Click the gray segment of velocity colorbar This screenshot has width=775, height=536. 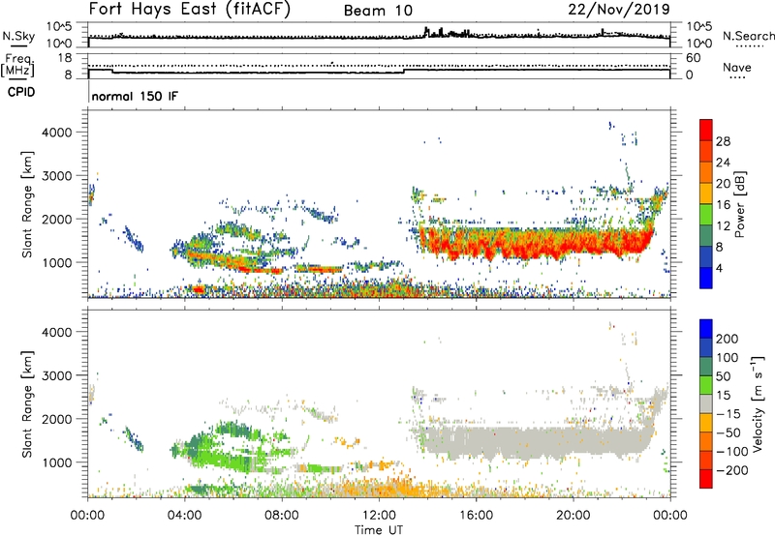[x=706, y=403]
